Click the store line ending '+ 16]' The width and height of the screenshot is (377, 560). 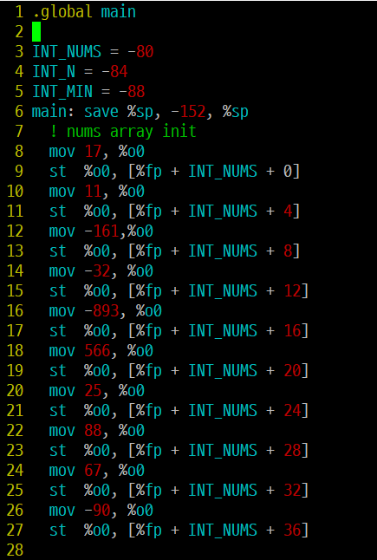click(x=179, y=331)
